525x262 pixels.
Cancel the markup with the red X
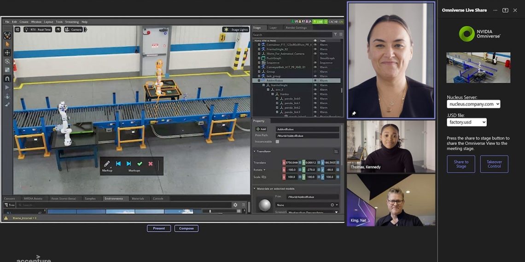coord(150,164)
